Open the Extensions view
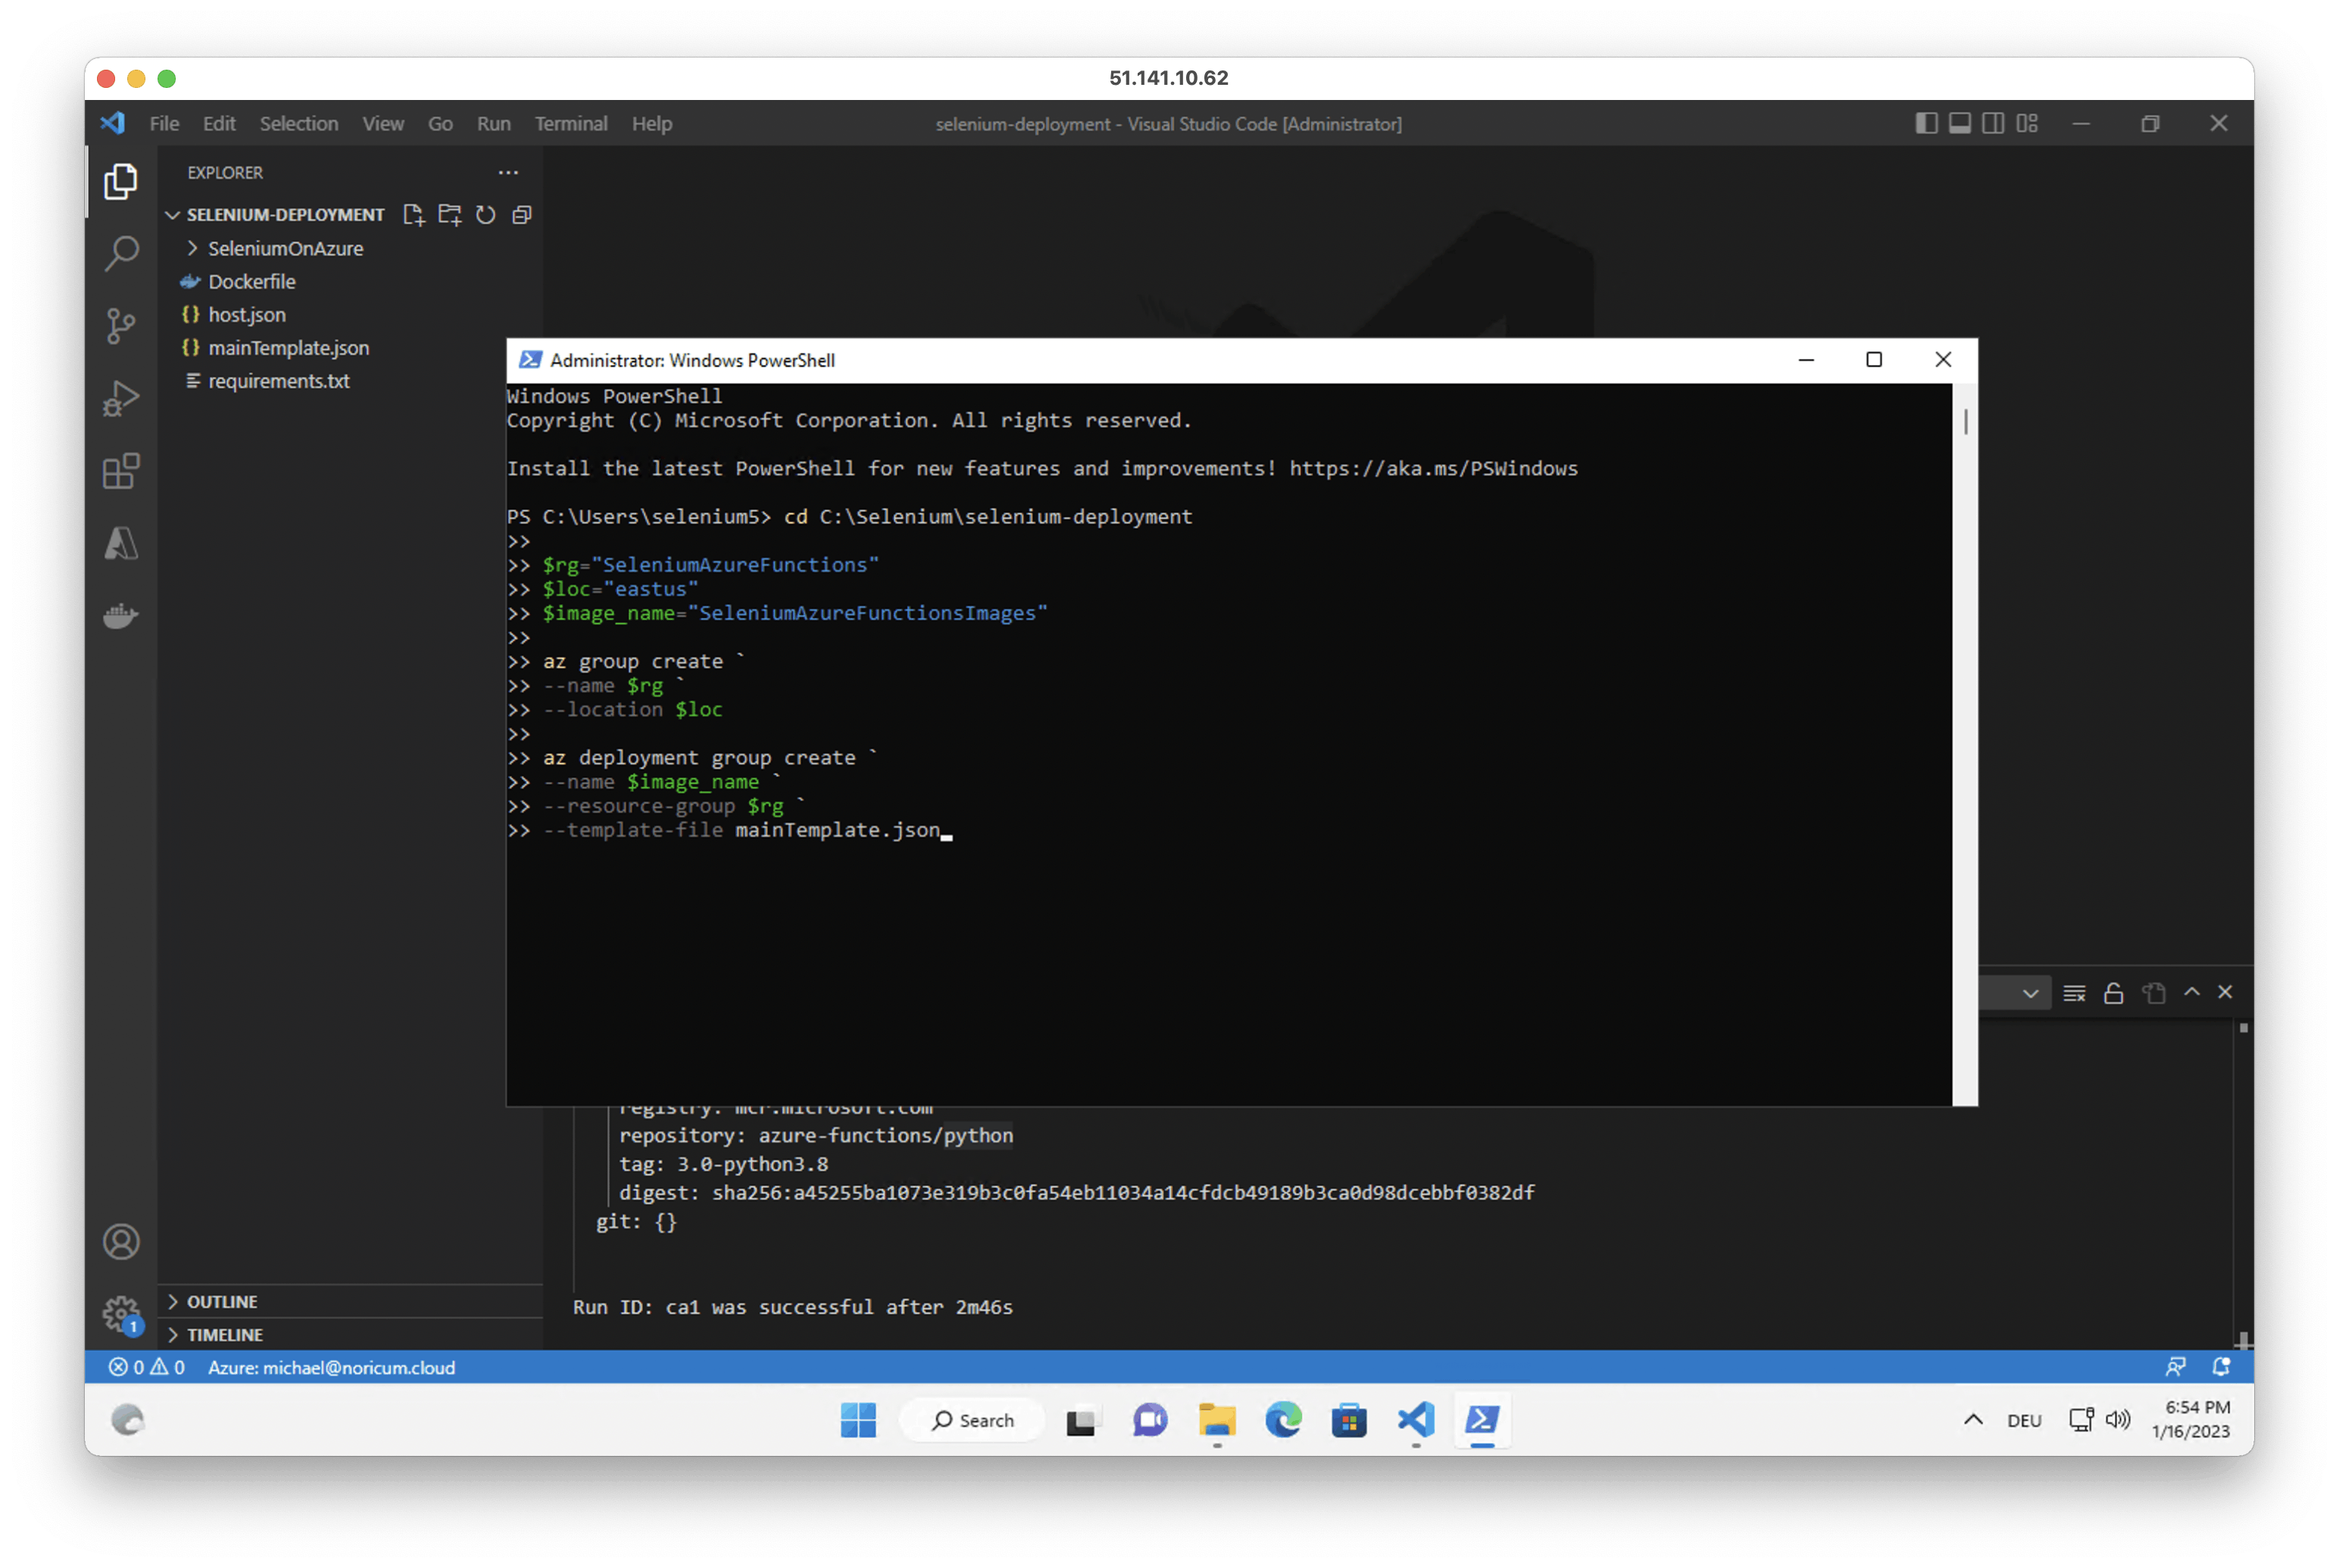 pyautogui.click(x=121, y=471)
